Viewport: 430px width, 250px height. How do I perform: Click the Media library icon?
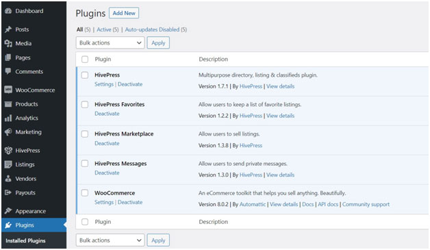tap(8, 43)
